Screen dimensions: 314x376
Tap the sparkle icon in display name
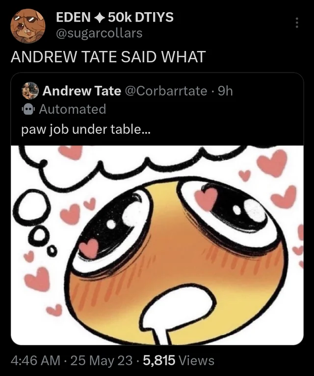(99, 18)
